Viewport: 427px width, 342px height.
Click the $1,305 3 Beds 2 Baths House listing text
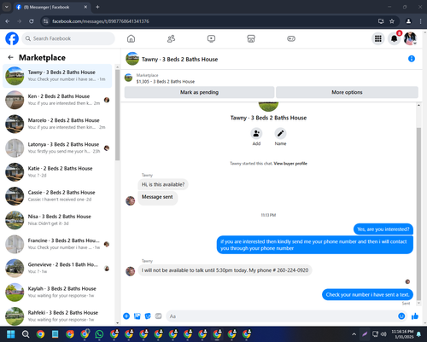pos(166,82)
